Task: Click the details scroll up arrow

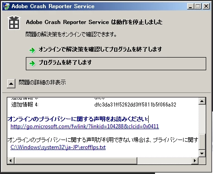Action: point(202,101)
